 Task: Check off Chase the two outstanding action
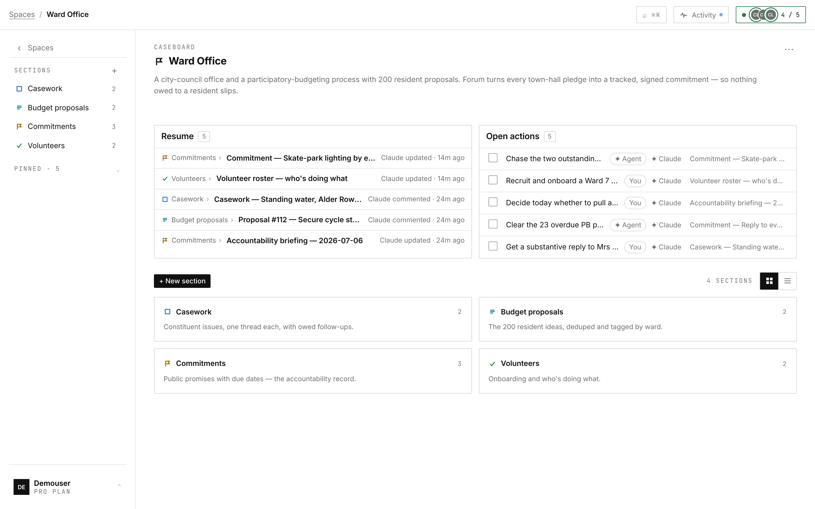coord(493,158)
